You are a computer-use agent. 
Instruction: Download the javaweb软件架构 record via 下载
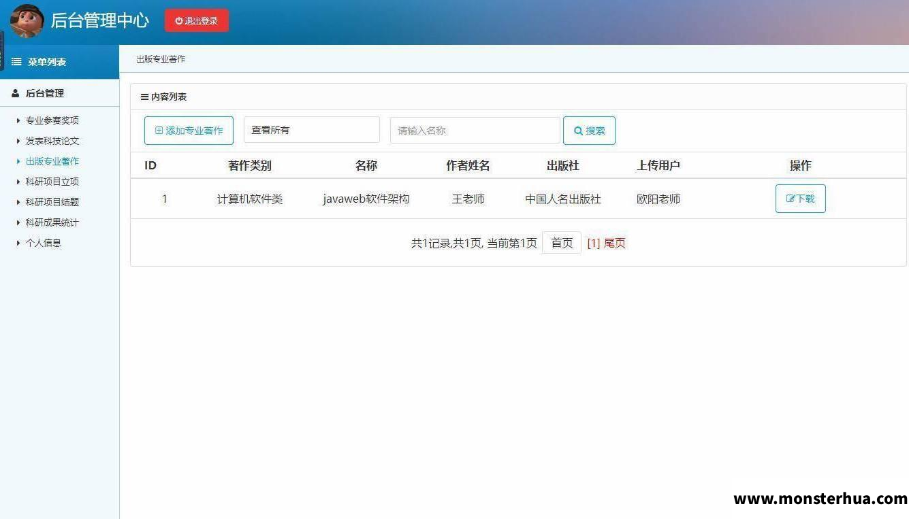[x=801, y=199]
